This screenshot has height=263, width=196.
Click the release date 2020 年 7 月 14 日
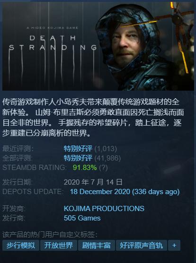93,182
